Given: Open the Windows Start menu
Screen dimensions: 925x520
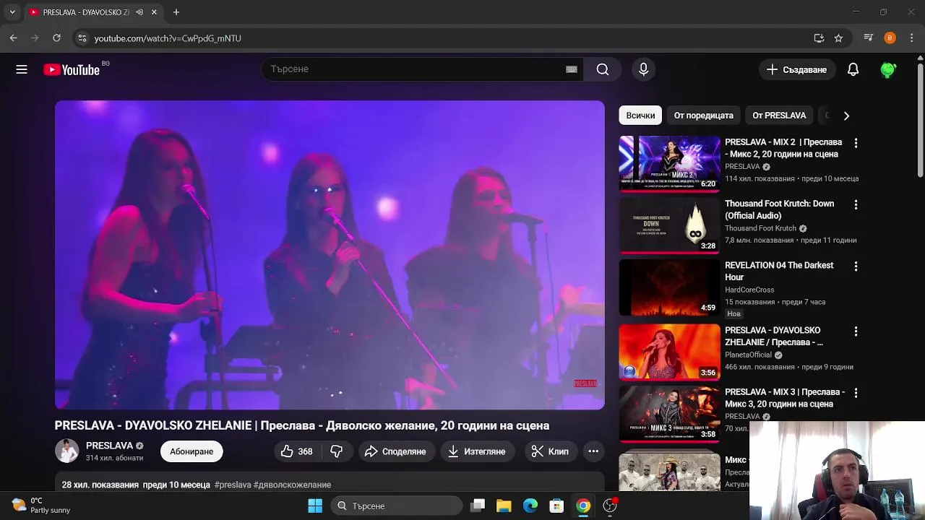Looking at the screenshot, I should click(315, 506).
